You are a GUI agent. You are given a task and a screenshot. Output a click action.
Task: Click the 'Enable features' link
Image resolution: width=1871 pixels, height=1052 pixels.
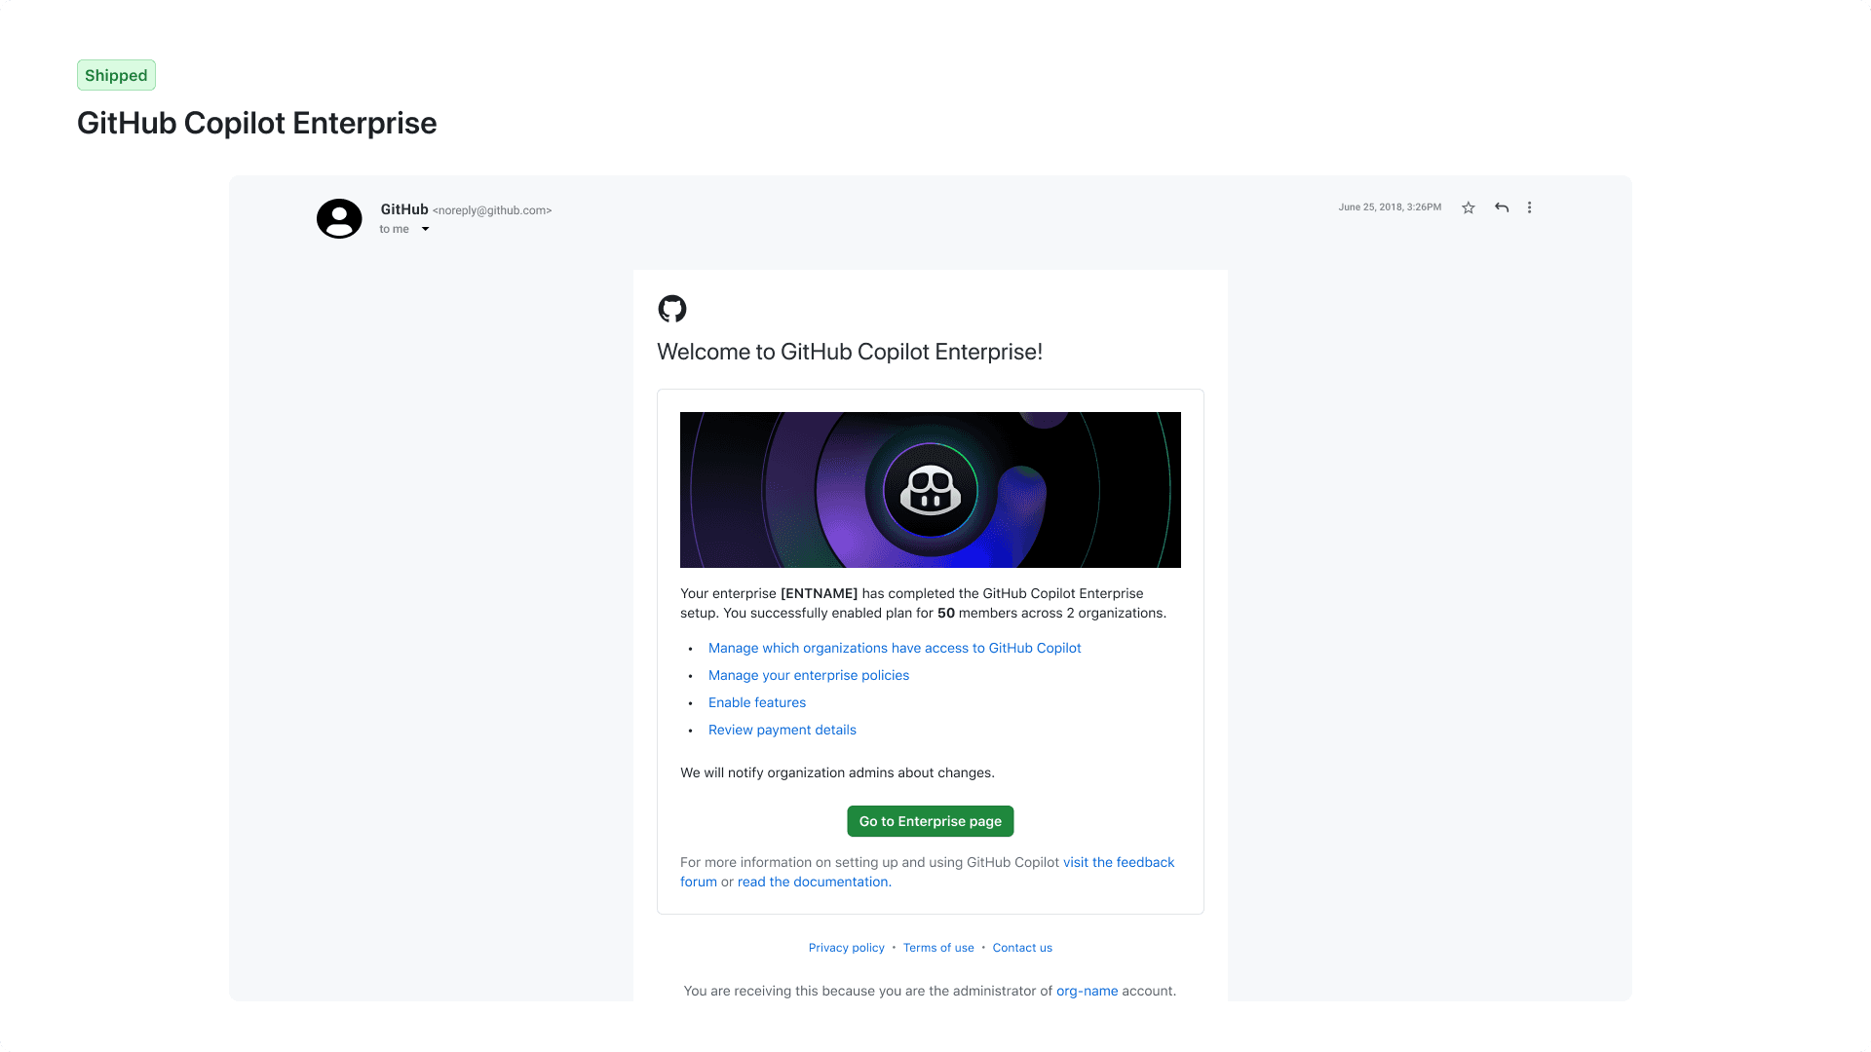pyautogui.click(x=757, y=702)
